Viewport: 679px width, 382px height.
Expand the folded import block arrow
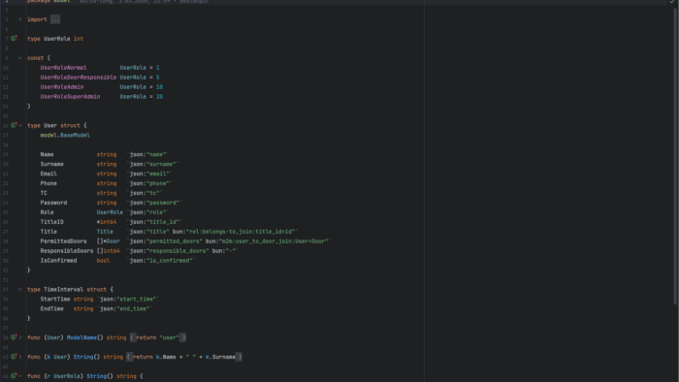(x=20, y=19)
